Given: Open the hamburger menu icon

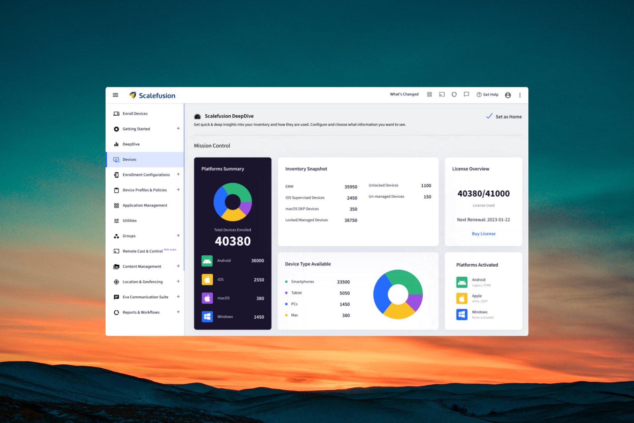Looking at the screenshot, I should [116, 95].
